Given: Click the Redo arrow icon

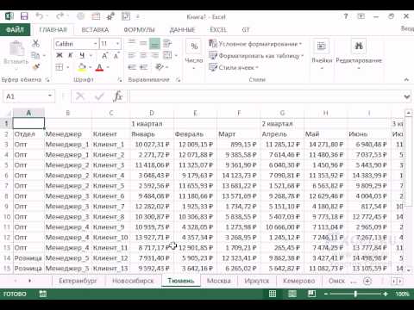Looking at the screenshot, I should (x=60, y=16).
